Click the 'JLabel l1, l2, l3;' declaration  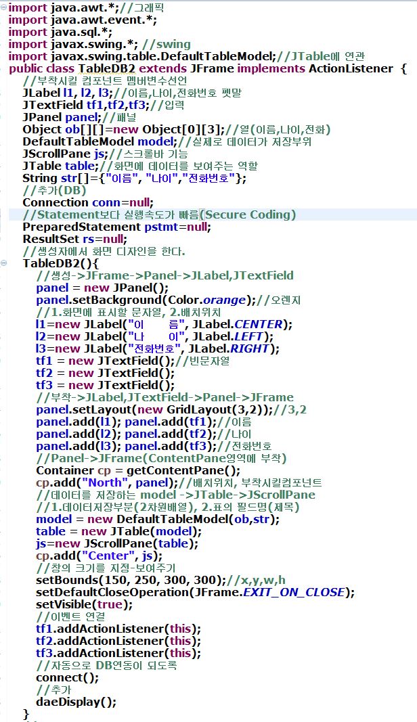click(x=132, y=93)
